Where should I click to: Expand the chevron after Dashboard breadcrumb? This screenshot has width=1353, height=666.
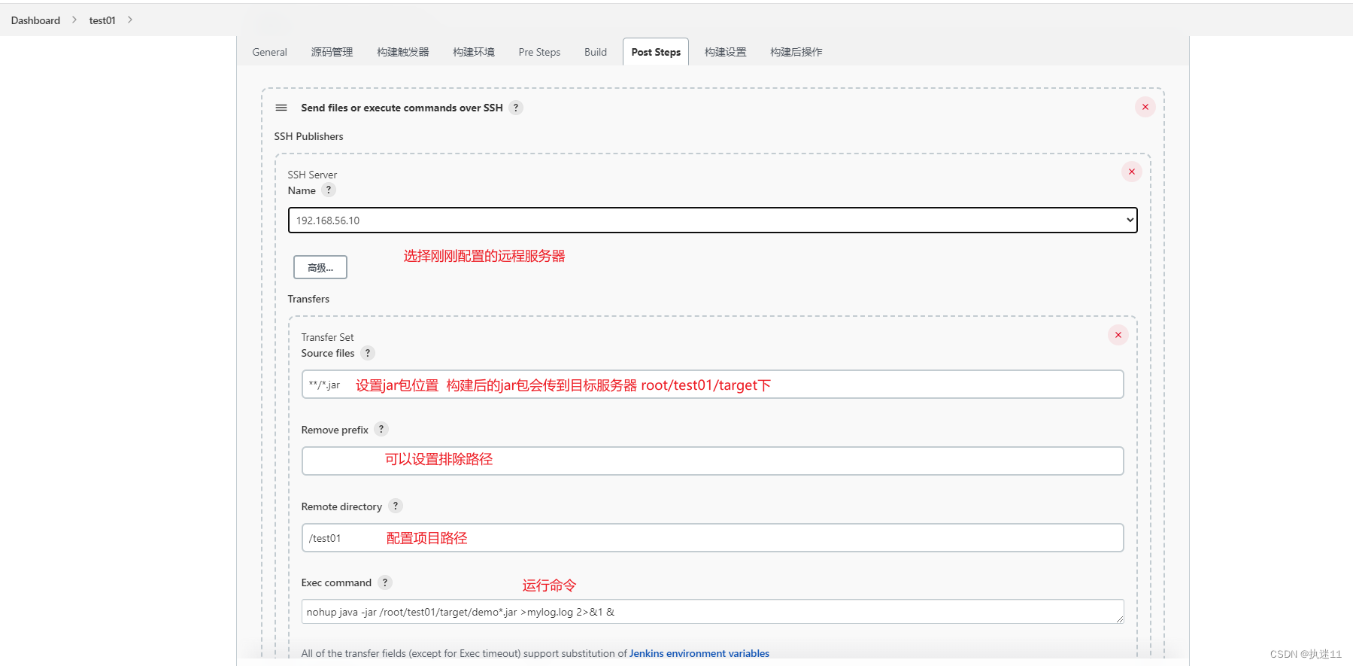pos(74,20)
